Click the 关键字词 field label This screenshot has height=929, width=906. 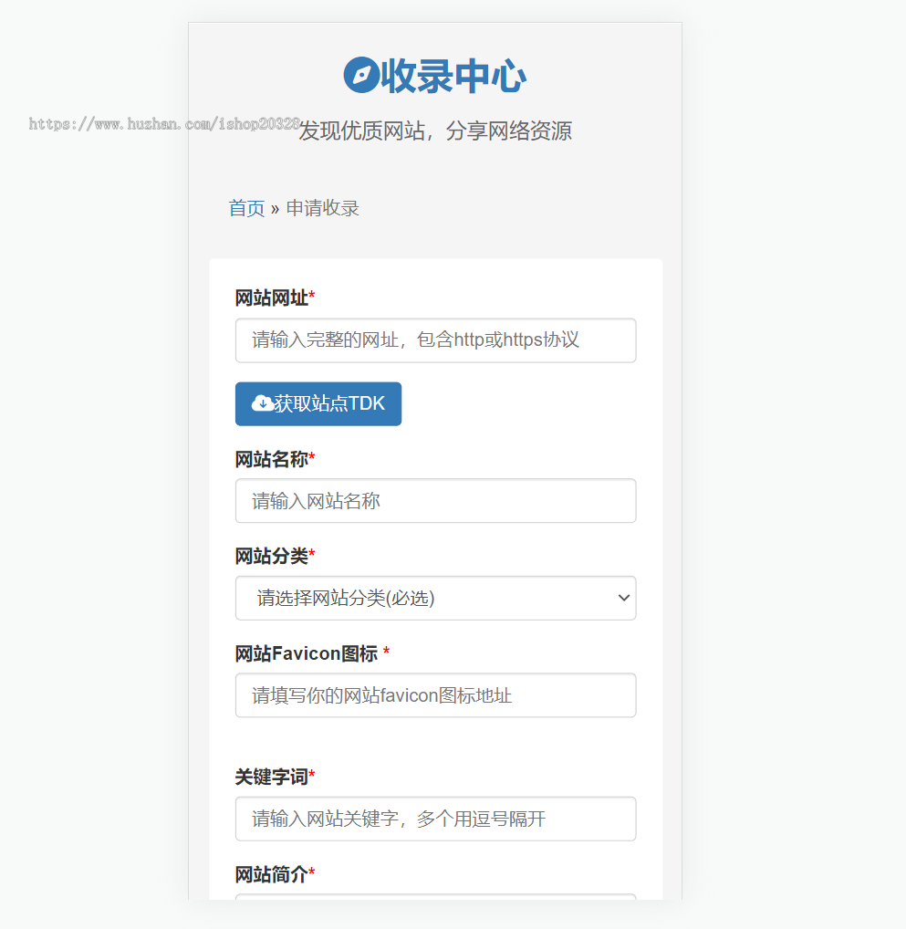pyautogui.click(x=271, y=777)
